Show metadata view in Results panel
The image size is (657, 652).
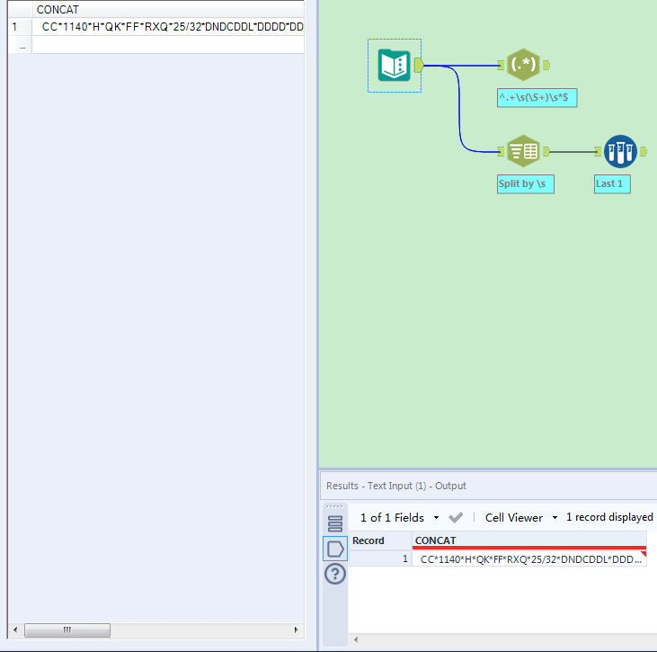[334, 523]
